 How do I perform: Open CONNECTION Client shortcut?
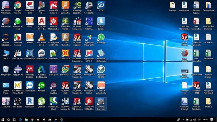(54, 104)
